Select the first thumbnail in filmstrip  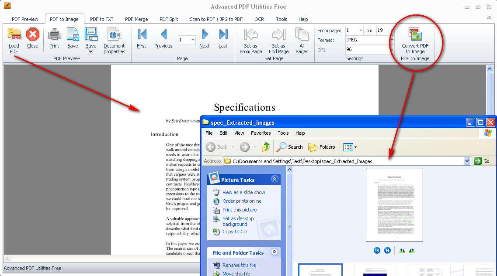pos(320,270)
